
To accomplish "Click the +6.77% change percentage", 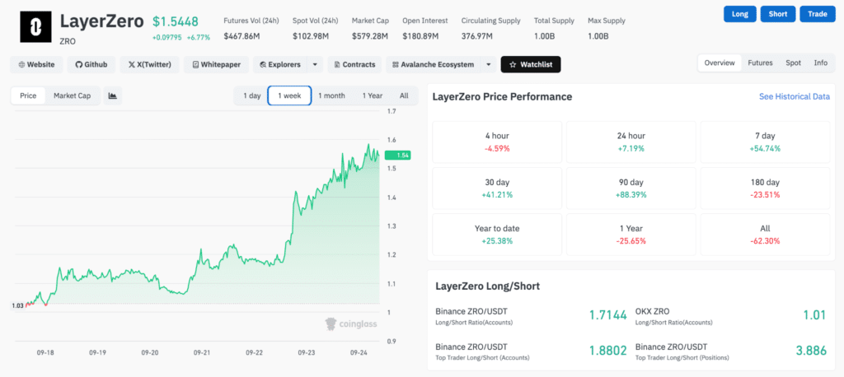I will tap(199, 37).
